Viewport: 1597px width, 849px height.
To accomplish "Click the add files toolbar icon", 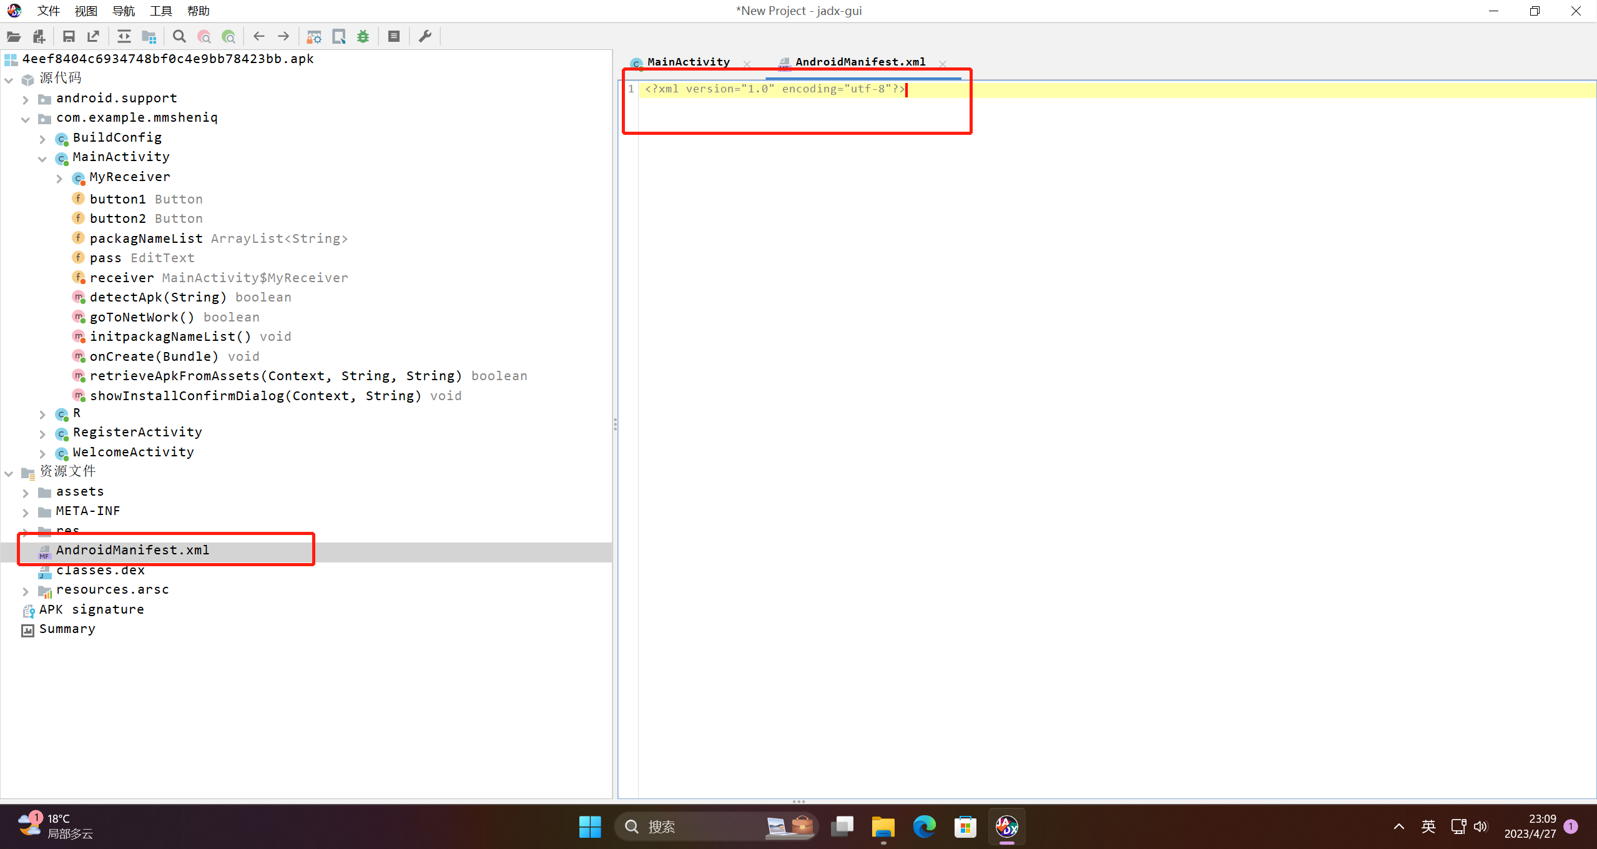I will coord(39,36).
